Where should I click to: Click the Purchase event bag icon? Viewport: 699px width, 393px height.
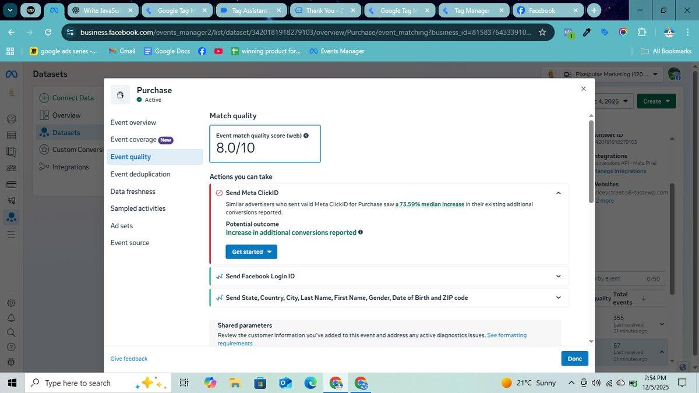click(120, 95)
